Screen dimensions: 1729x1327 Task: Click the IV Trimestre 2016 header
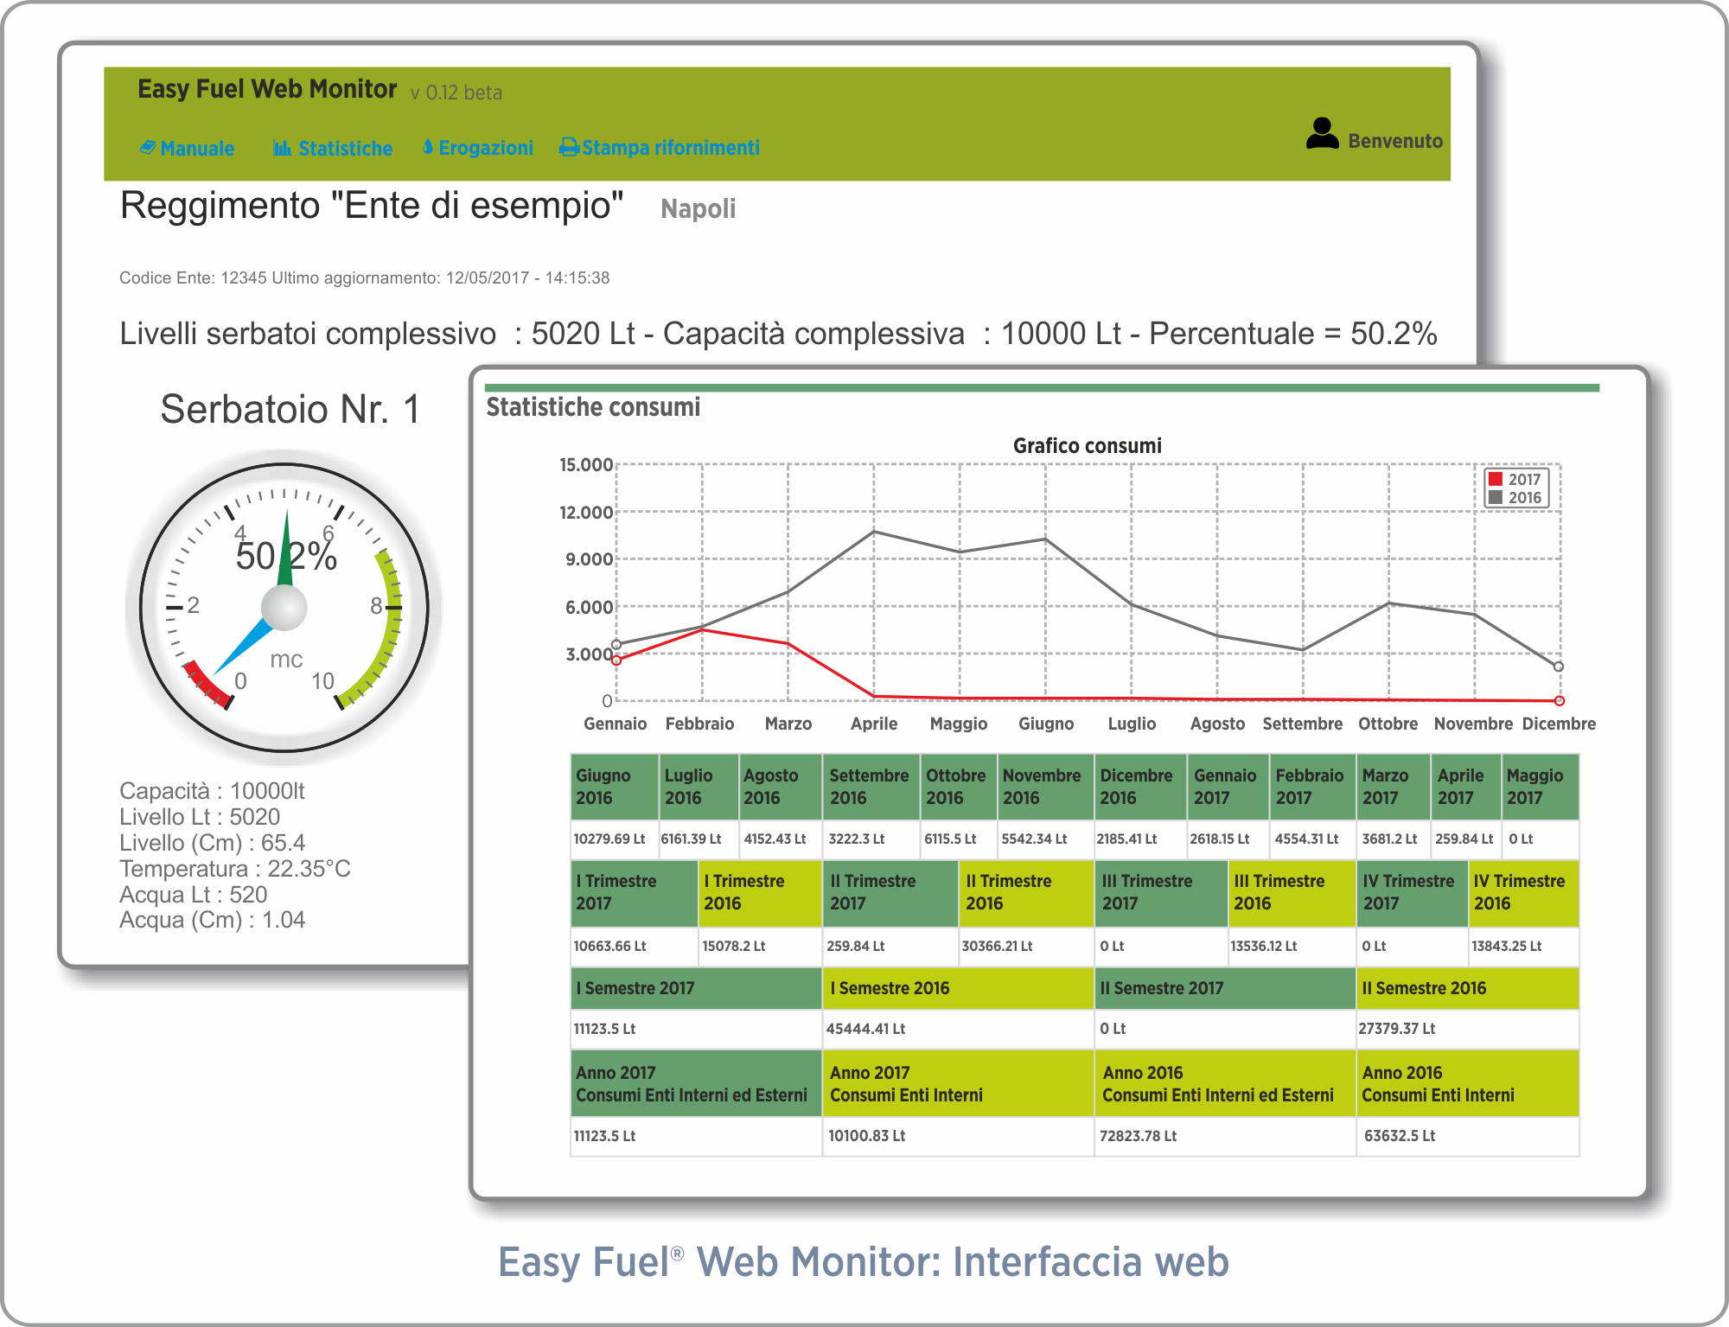click(1524, 893)
